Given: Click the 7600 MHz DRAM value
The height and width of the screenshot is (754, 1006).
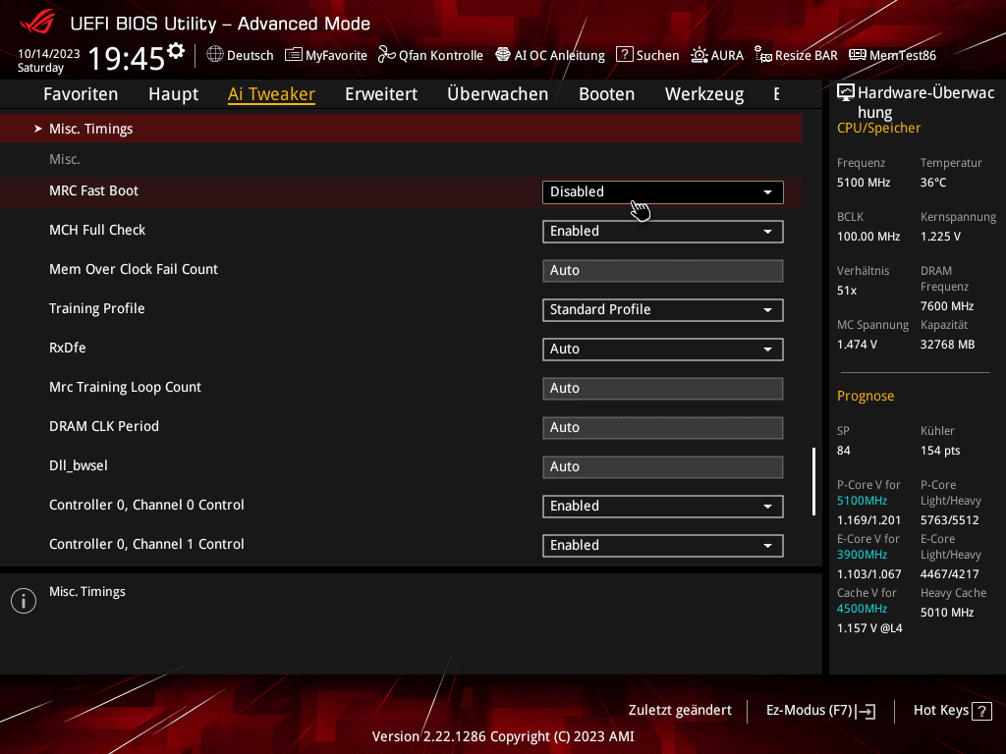Looking at the screenshot, I should tap(947, 306).
